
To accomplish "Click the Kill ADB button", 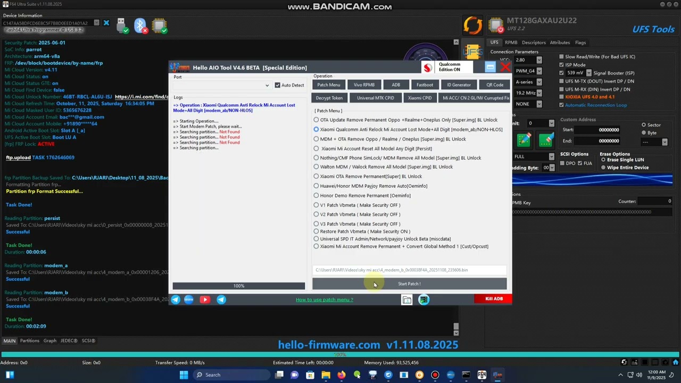I will (x=493, y=299).
